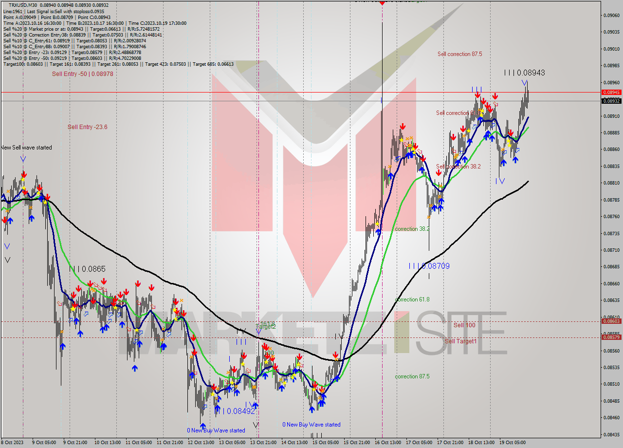Select '15 Oct 05:00' on time axis
This screenshot has width=623, height=448.
pos(326,443)
